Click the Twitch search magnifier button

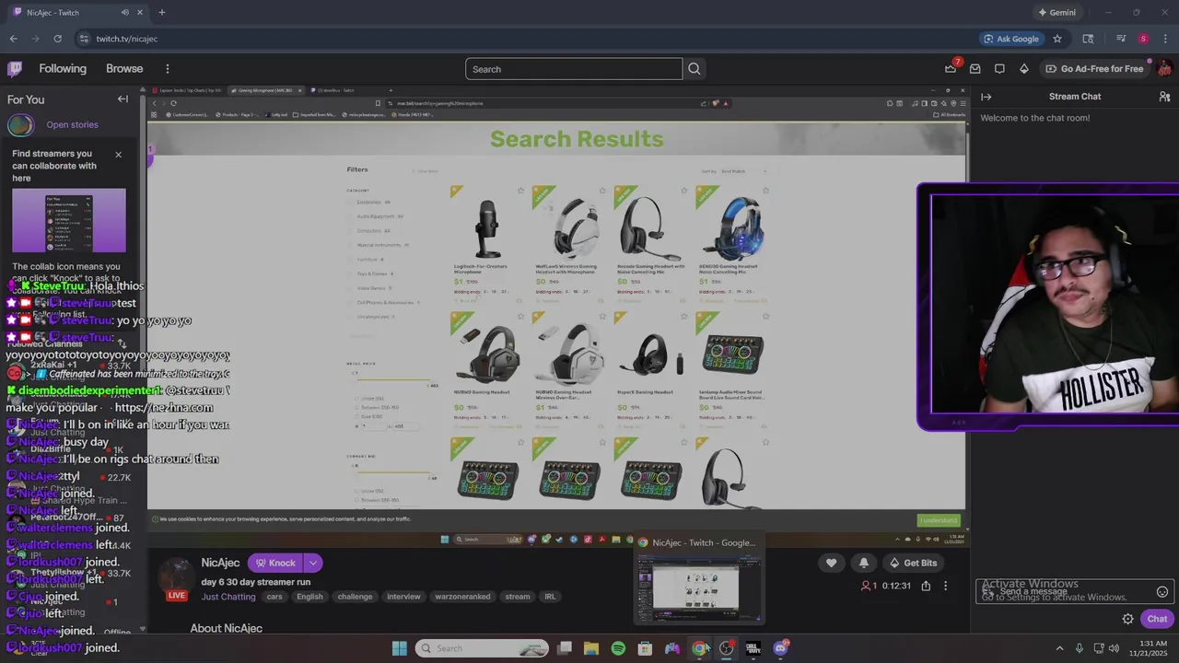pyautogui.click(x=695, y=69)
